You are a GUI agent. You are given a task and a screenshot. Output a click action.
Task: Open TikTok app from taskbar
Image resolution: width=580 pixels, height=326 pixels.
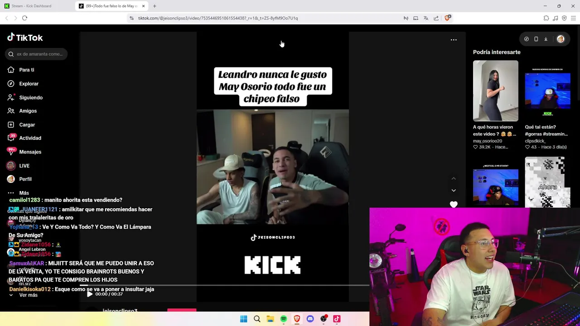coord(337,319)
